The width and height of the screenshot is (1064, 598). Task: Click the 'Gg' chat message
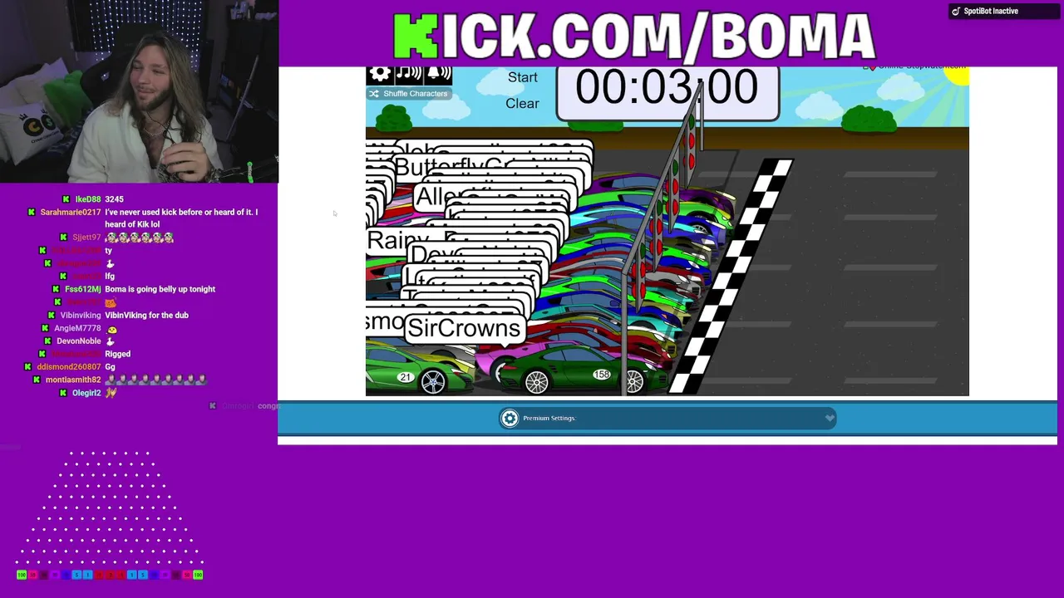coord(110,367)
